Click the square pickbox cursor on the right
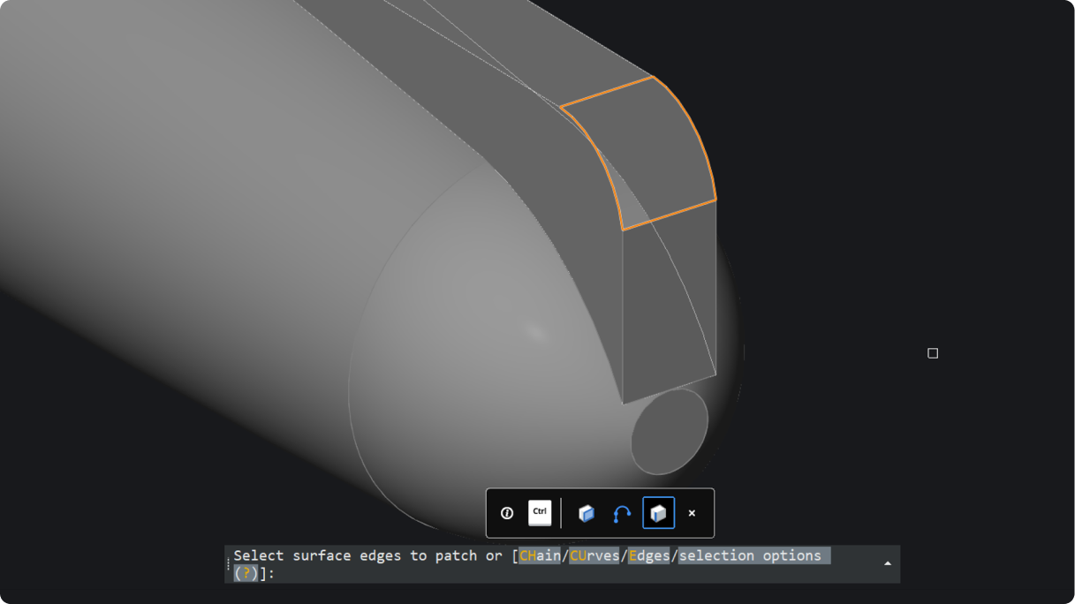1075x604 pixels. 933,353
